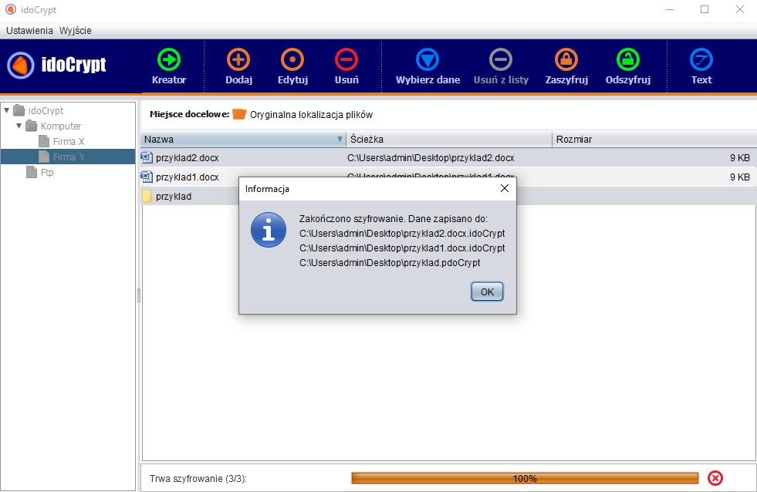Click the Informacja dialog title

[267, 189]
